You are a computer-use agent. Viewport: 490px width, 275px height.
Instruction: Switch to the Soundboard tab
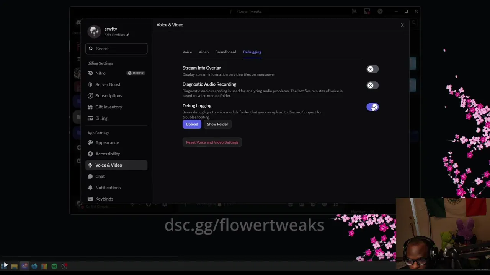226,52
